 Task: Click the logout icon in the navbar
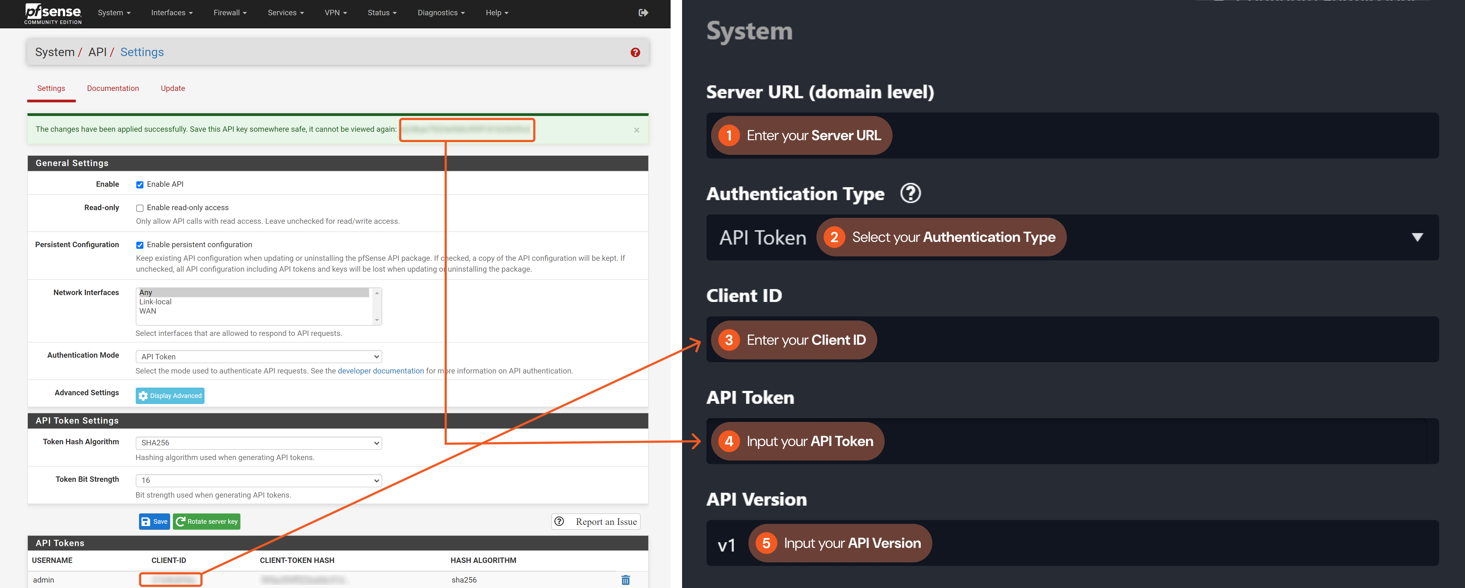tap(643, 13)
